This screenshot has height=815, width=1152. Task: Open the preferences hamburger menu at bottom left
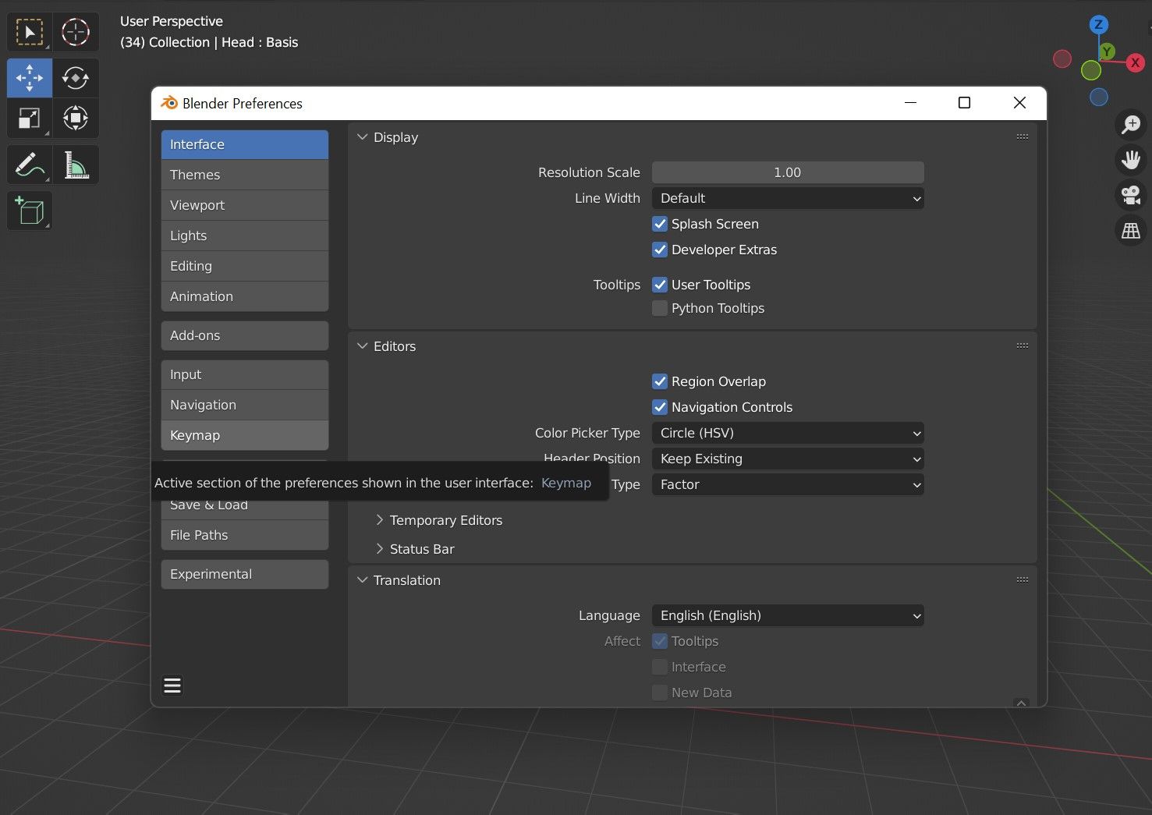tap(172, 685)
